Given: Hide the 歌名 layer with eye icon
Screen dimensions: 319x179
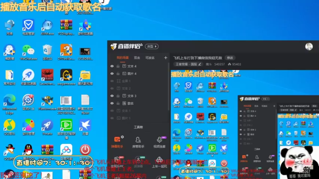Looking at the screenshot, I should coord(112,103).
